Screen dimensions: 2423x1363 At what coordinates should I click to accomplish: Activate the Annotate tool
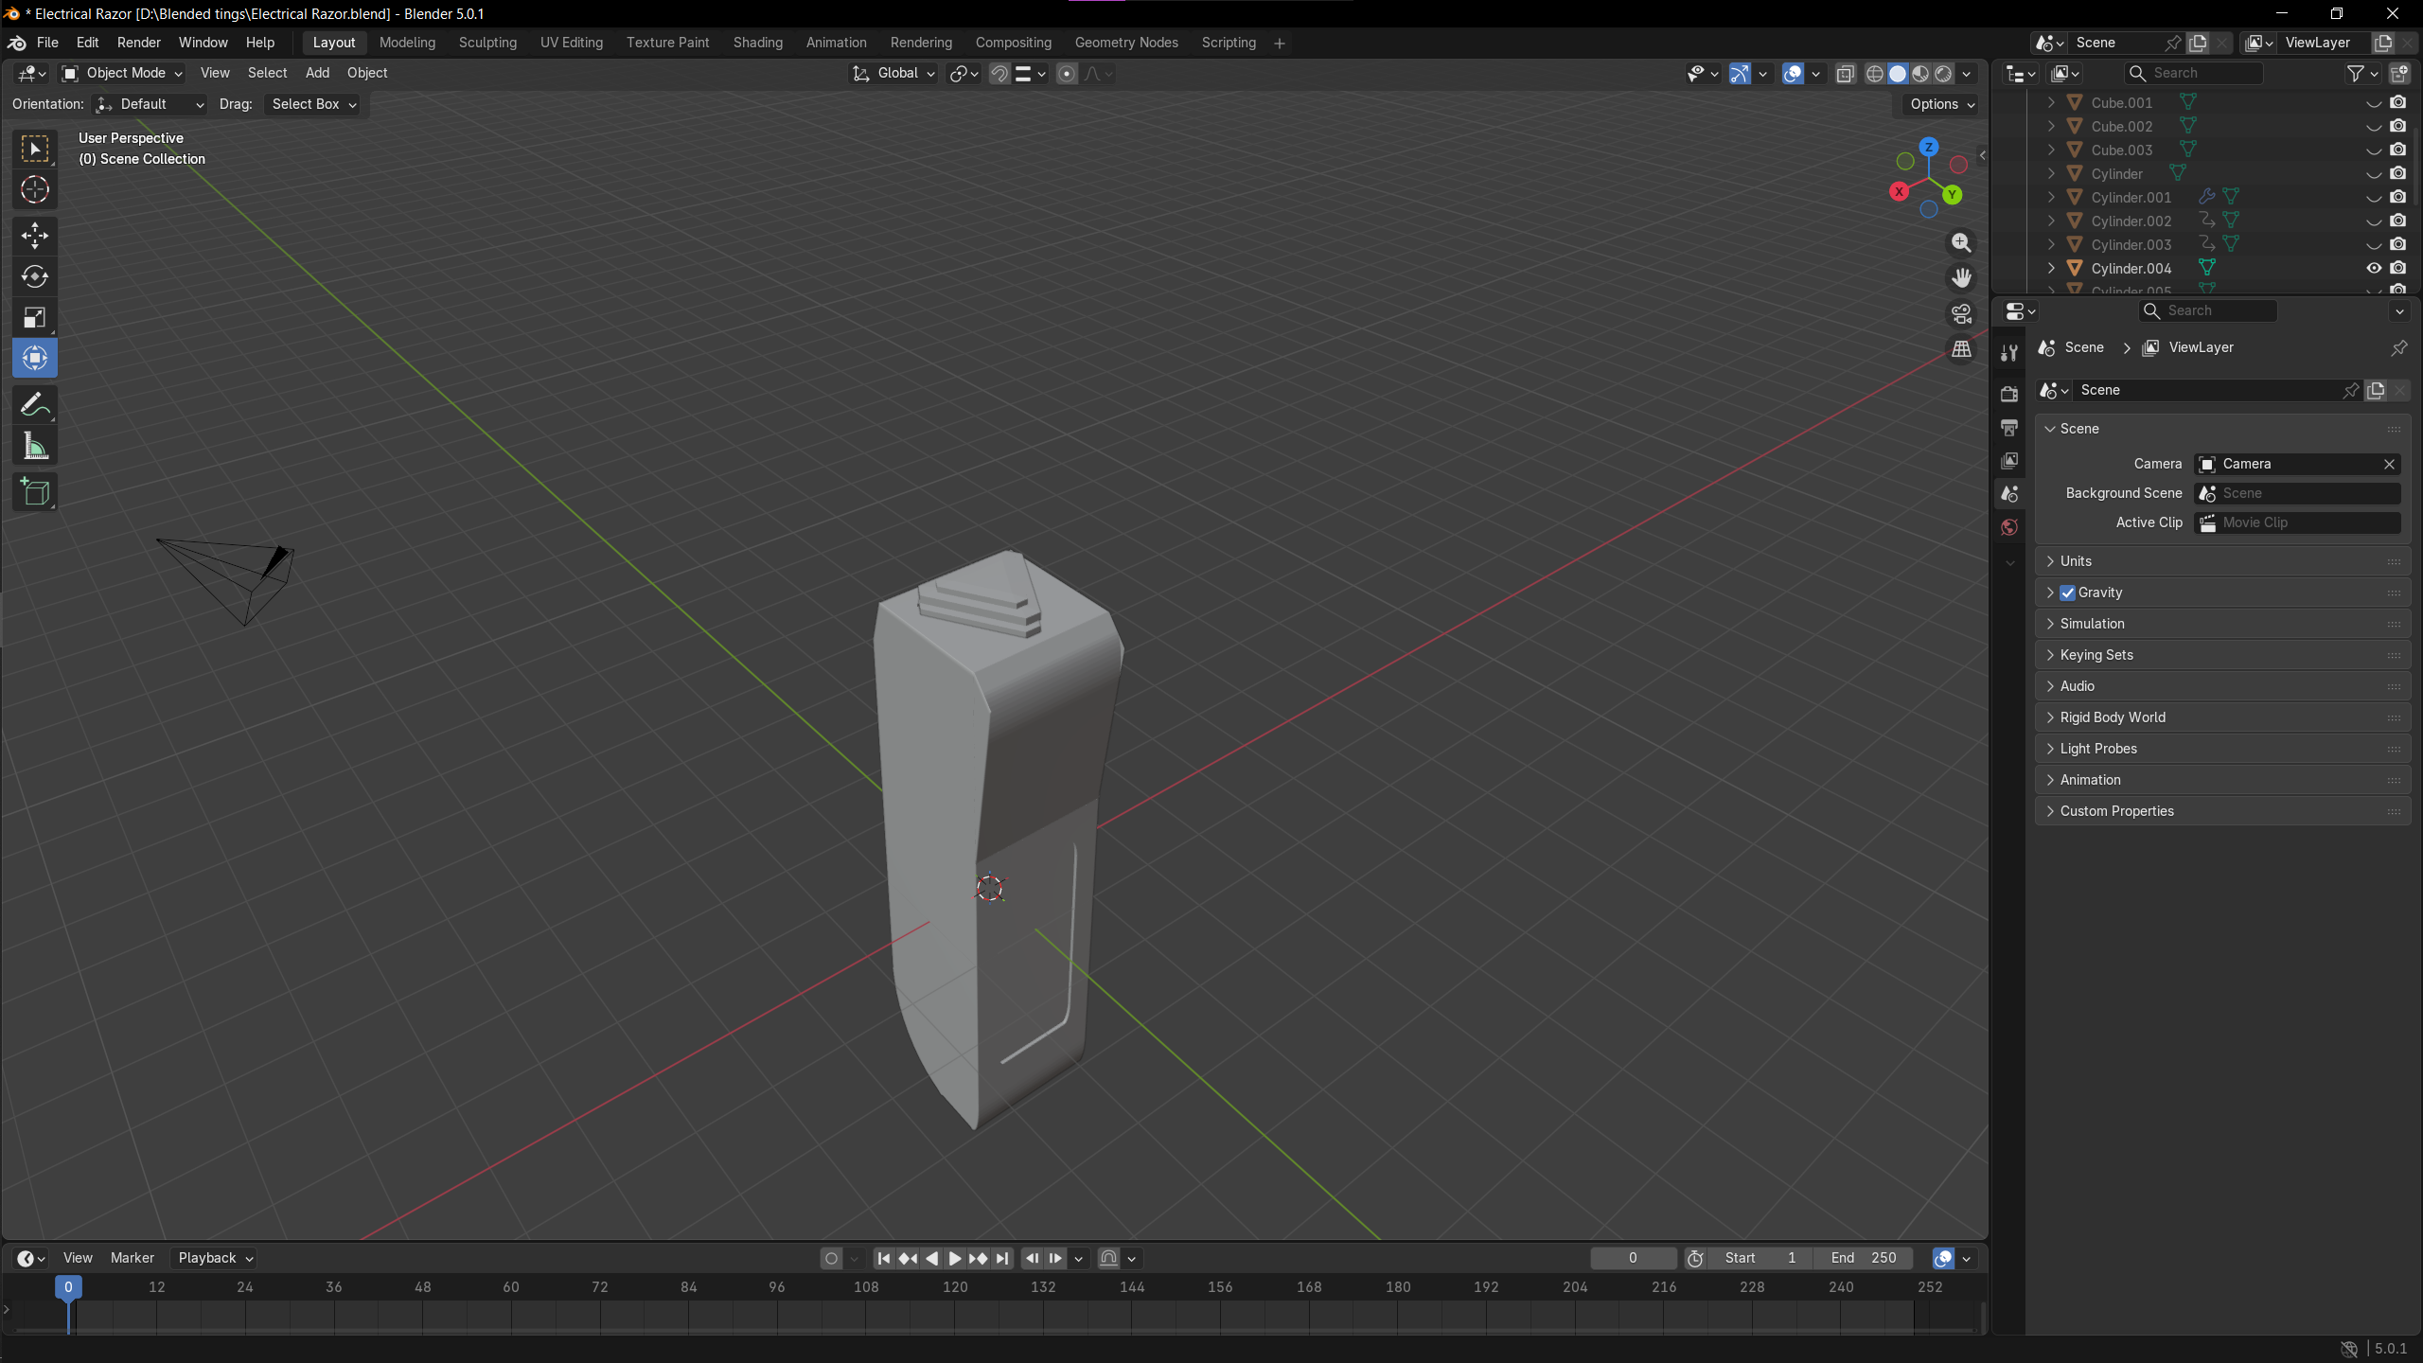click(35, 405)
